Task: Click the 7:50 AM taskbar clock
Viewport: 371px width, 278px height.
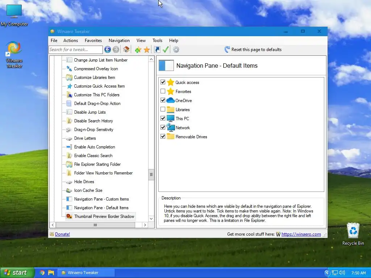Action: click(x=358, y=273)
